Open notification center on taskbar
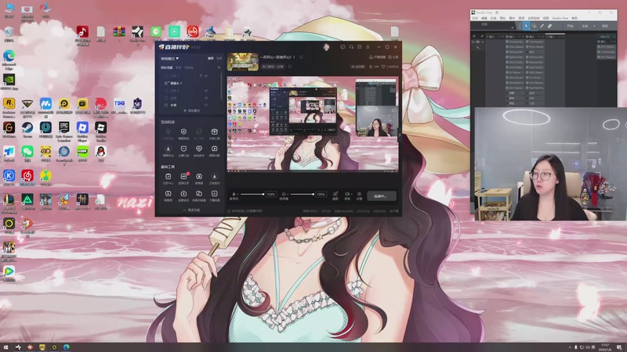Image resolution: width=627 pixels, height=352 pixels. coord(619,347)
